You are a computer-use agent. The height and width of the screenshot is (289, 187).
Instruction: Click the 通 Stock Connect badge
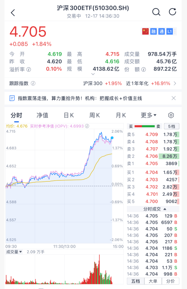pos(162,31)
